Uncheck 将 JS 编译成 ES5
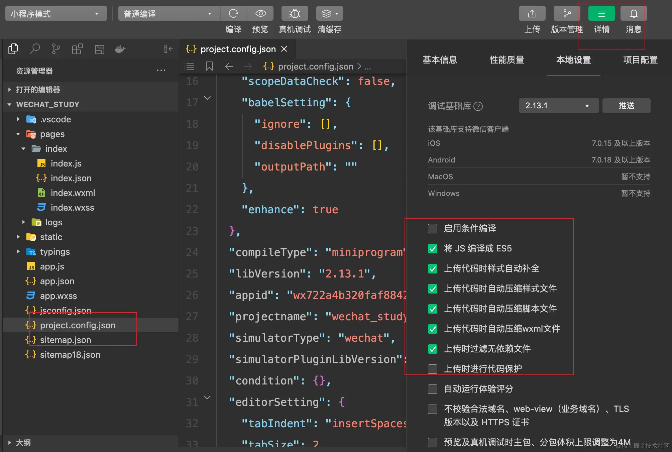Viewport: 672px width, 452px height. 433,249
